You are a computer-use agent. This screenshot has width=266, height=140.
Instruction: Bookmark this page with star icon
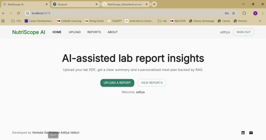234,13
